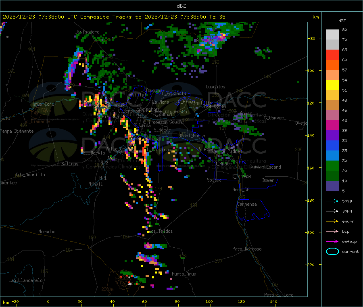Click the 'Valle_Grande' map label
The image size is (363, 307).
pos(120,149)
